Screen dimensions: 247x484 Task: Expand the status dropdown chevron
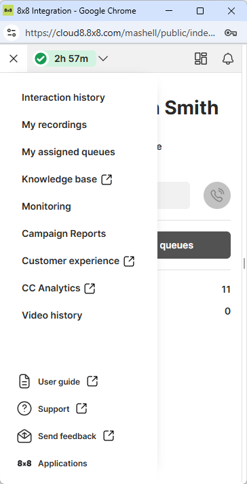[x=103, y=59]
